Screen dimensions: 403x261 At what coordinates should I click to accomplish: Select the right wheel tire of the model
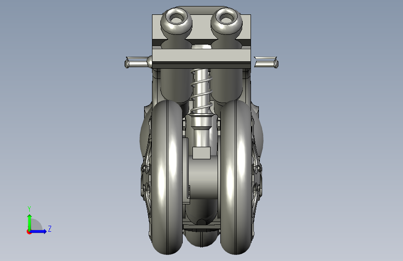click(236, 177)
